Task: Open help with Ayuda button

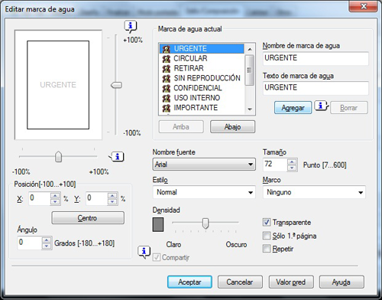Action: (x=342, y=282)
